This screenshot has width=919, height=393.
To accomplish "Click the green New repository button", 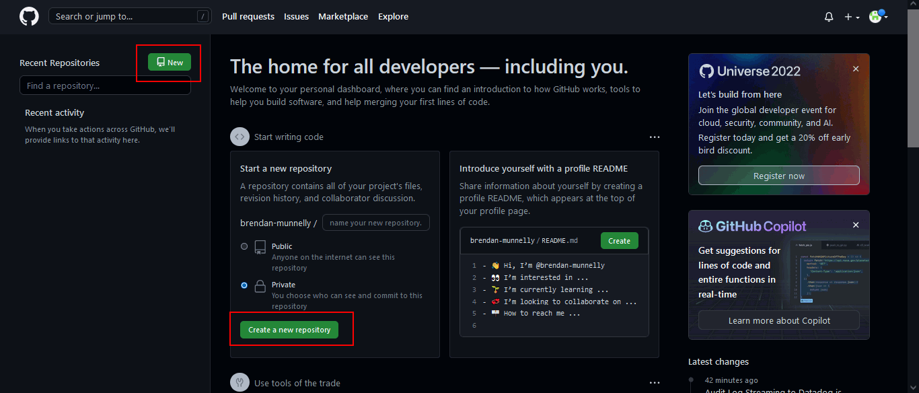I will [x=170, y=62].
